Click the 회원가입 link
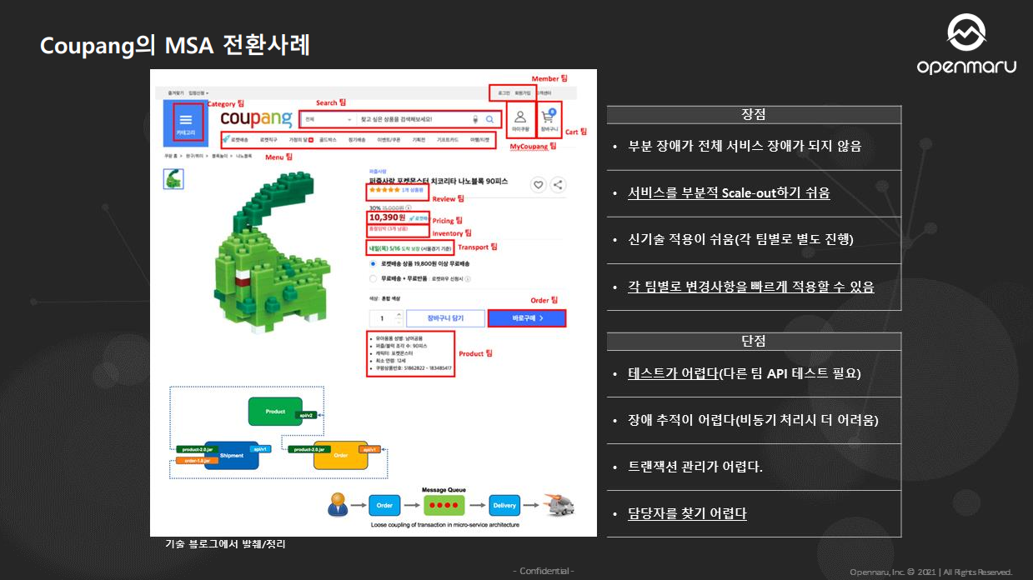The image size is (1033, 580). tap(524, 92)
